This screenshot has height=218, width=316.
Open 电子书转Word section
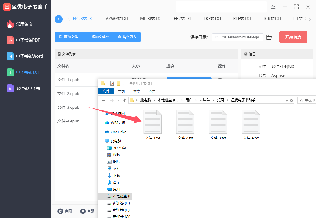coord(25,56)
